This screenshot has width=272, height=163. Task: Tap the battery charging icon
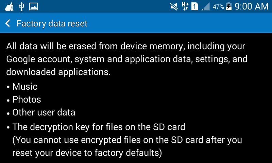click(x=229, y=6)
